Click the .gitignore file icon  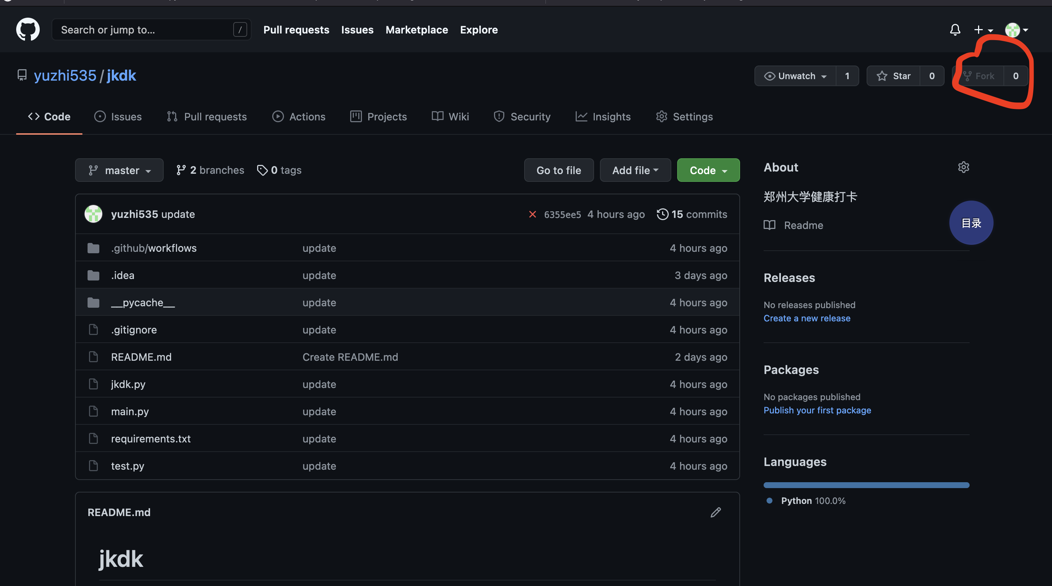point(93,329)
